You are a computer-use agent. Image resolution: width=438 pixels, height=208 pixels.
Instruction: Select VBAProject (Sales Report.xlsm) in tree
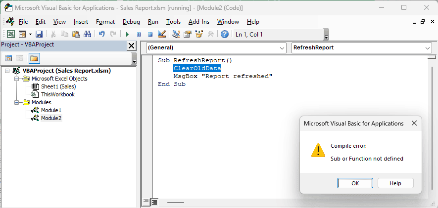[x=67, y=71]
